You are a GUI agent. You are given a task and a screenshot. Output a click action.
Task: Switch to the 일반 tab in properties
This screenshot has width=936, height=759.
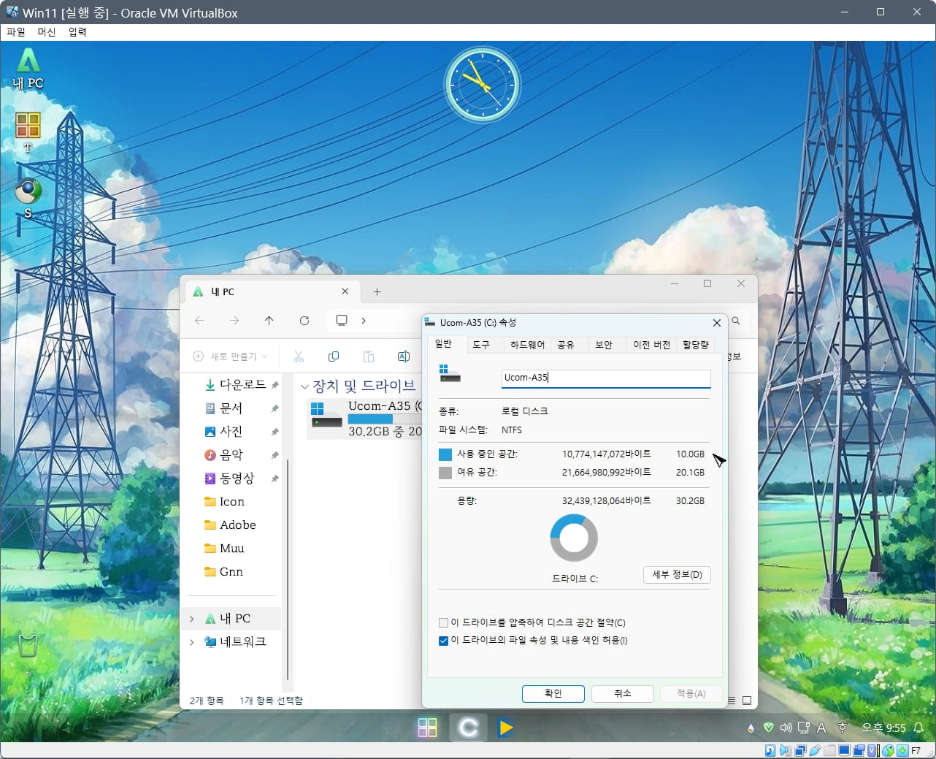pos(443,343)
